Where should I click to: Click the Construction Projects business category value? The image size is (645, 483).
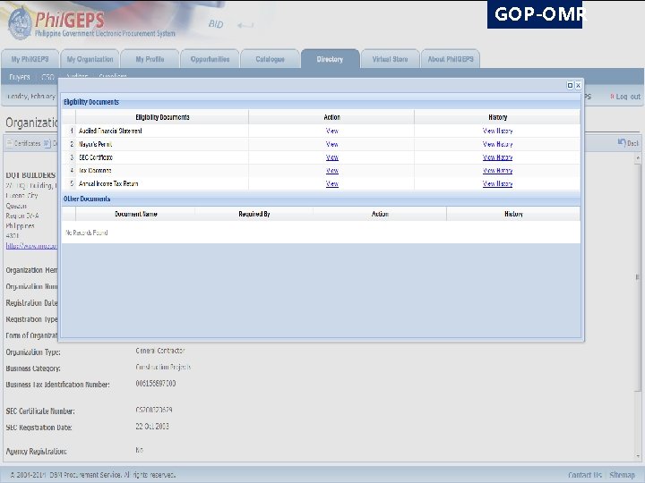(163, 367)
